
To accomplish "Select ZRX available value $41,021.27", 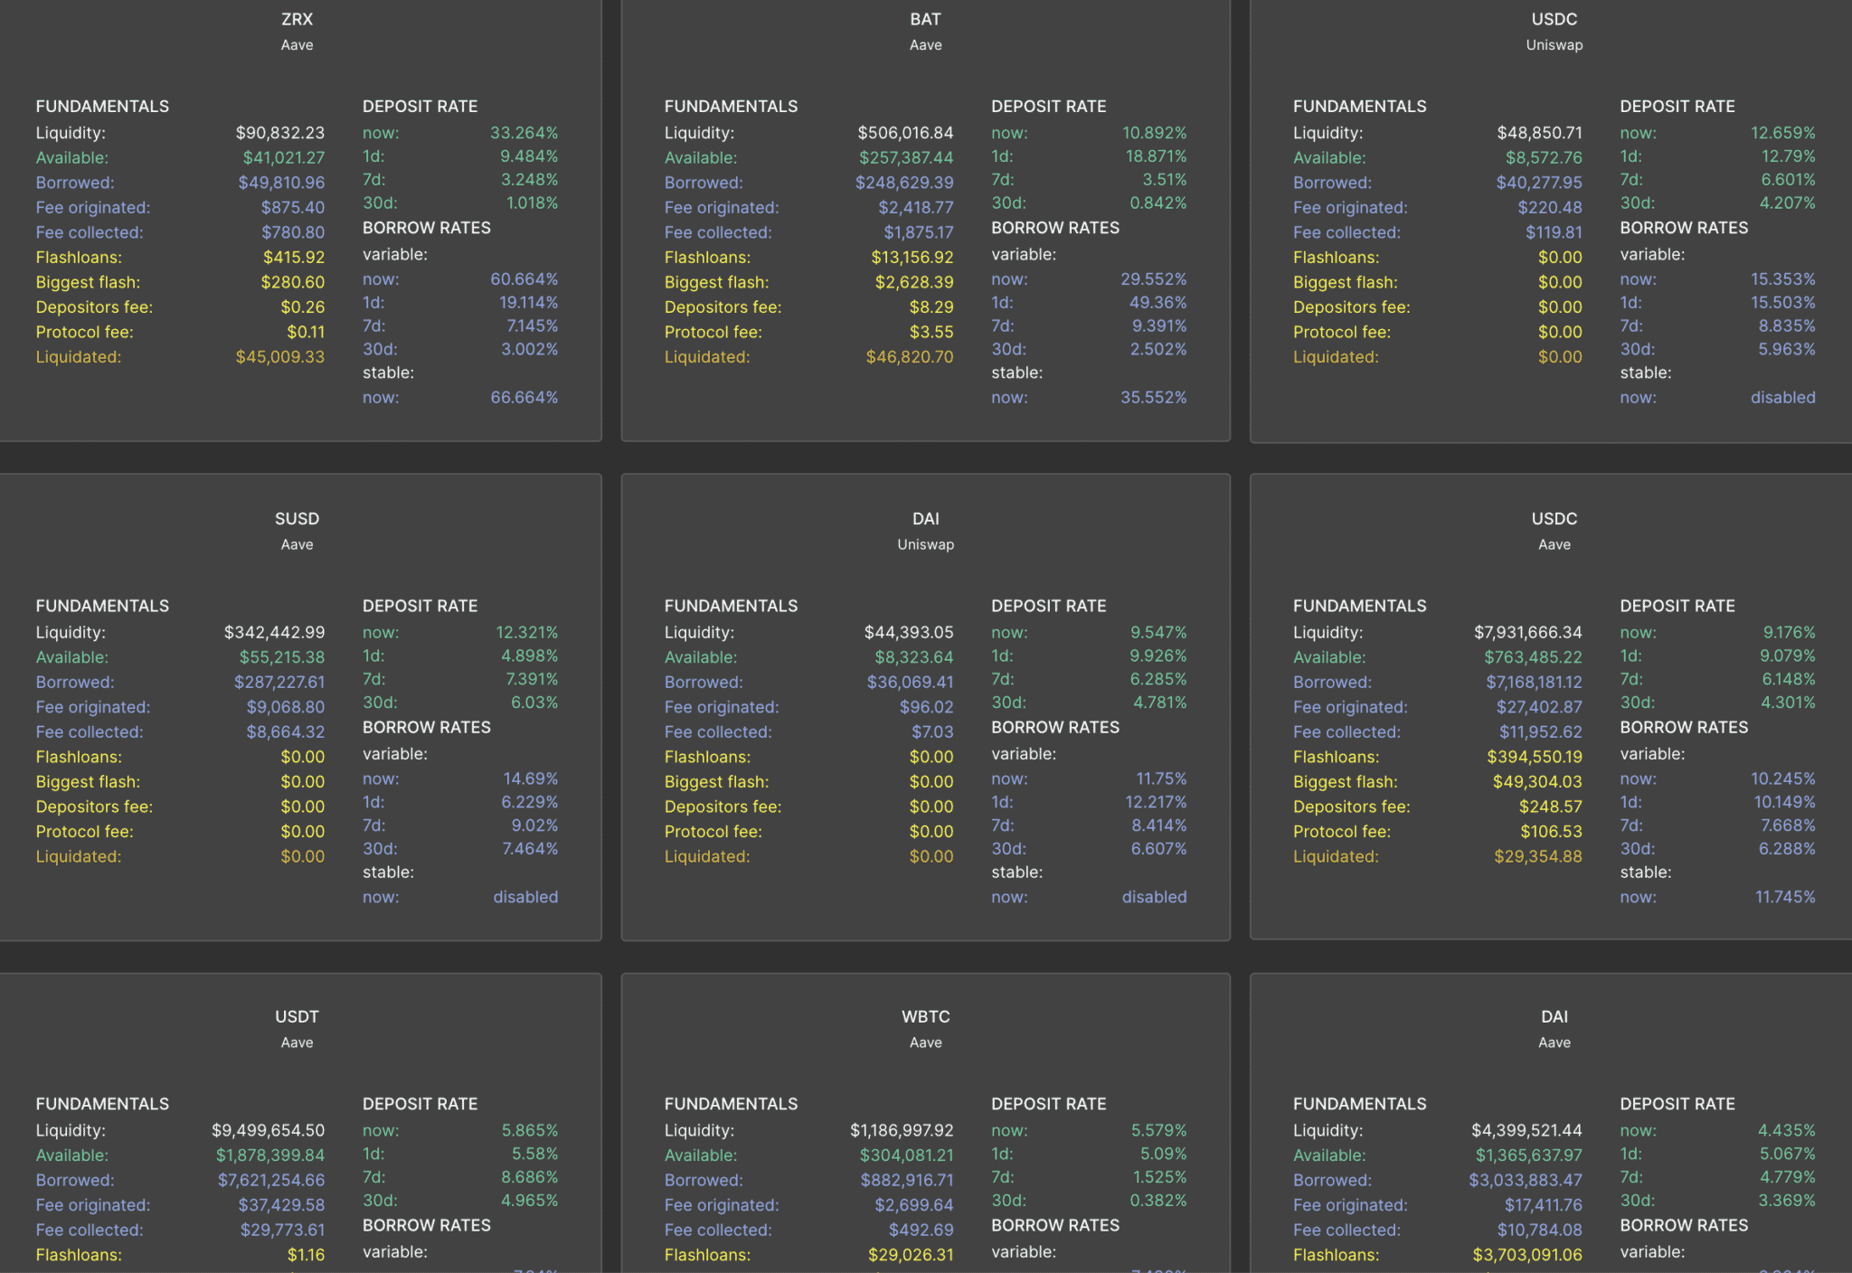I will tap(284, 158).
